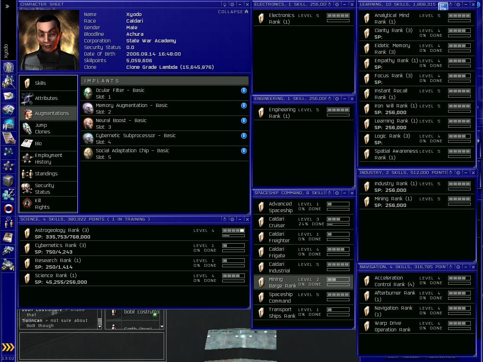
Task: Click circle options icon in Navigation window header
Action: click(458, 267)
